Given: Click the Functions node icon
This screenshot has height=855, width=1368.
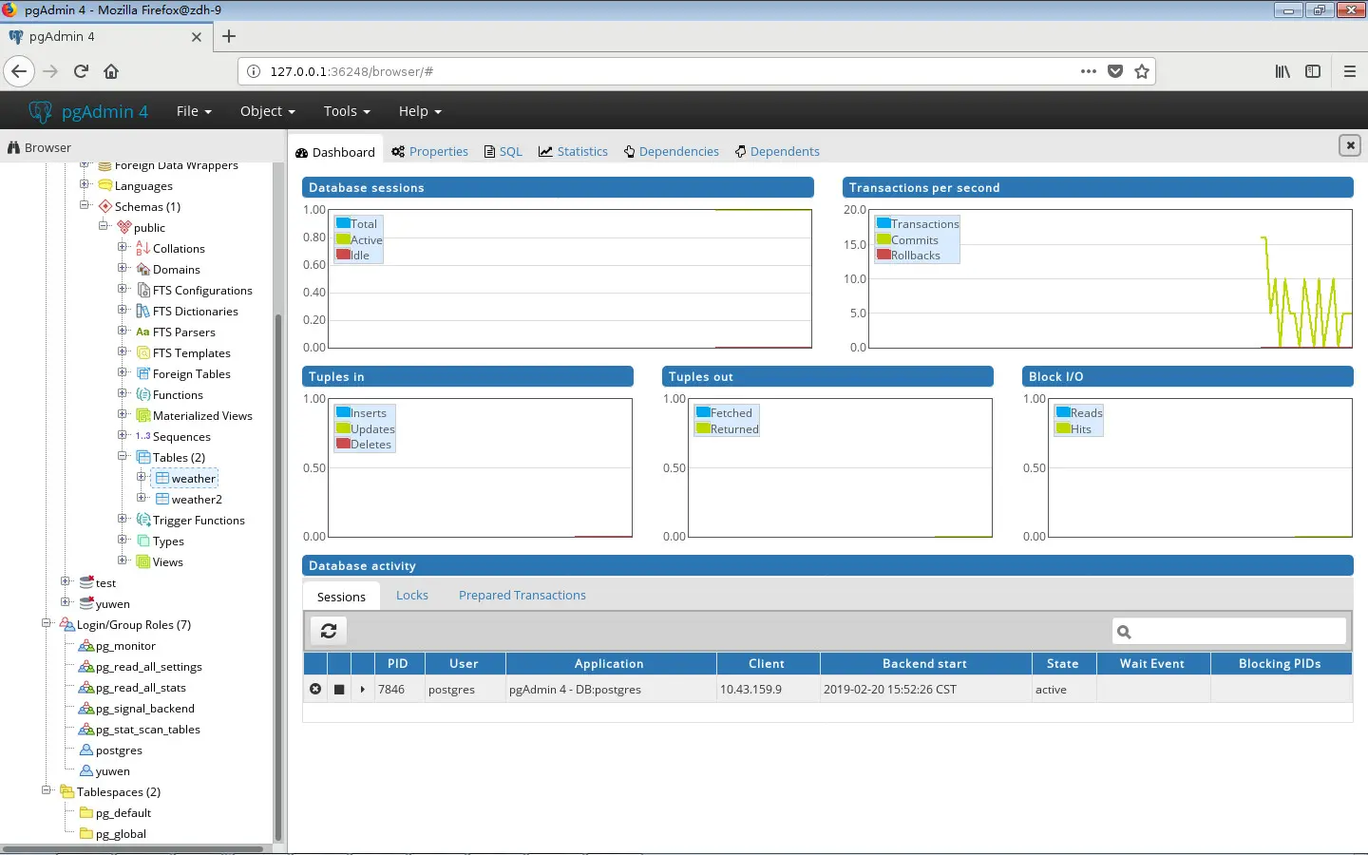Looking at the screenshot, I should point(143,394).
